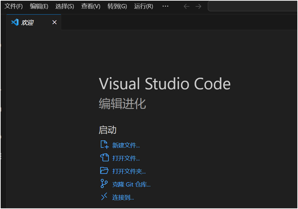This screenshot has width=298, height=209.
Task: Open the 查看(V) menu
Action: pos(91,6)
